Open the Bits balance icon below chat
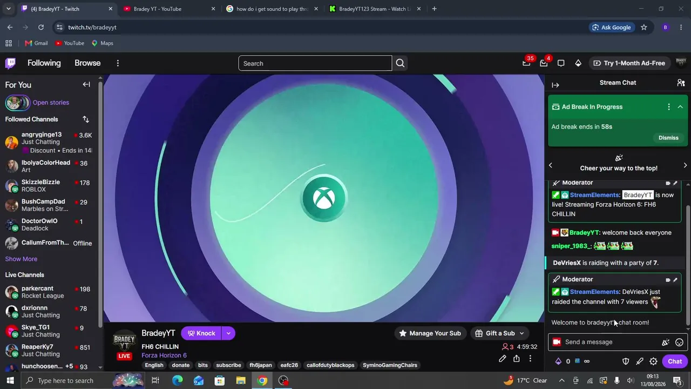 (x=558, y=361)
